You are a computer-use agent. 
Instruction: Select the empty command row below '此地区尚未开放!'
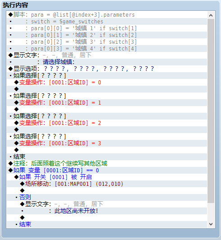coord(107,217)
